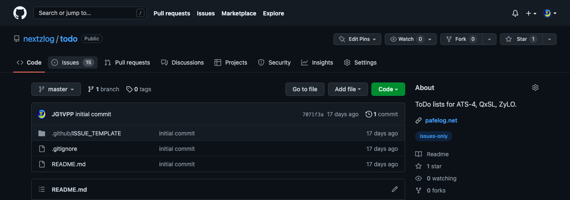Screen dimensions: 570x200
Task: Click the eye icon beside 0 watching
Action: pos(419,178)
